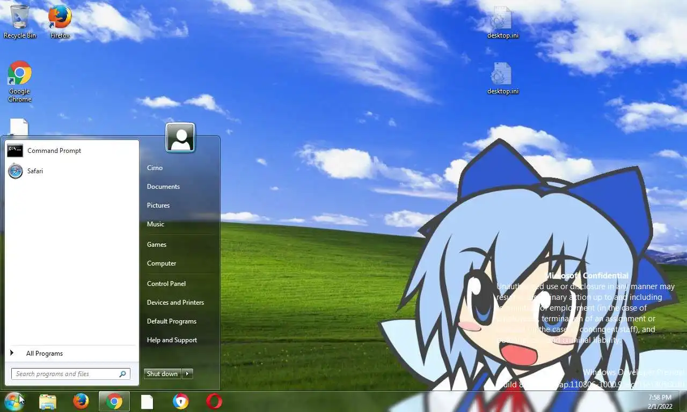Screen dimensions: 687x412
Task: Open Firefox from the taskbar
Action: (x=81, y=401)
